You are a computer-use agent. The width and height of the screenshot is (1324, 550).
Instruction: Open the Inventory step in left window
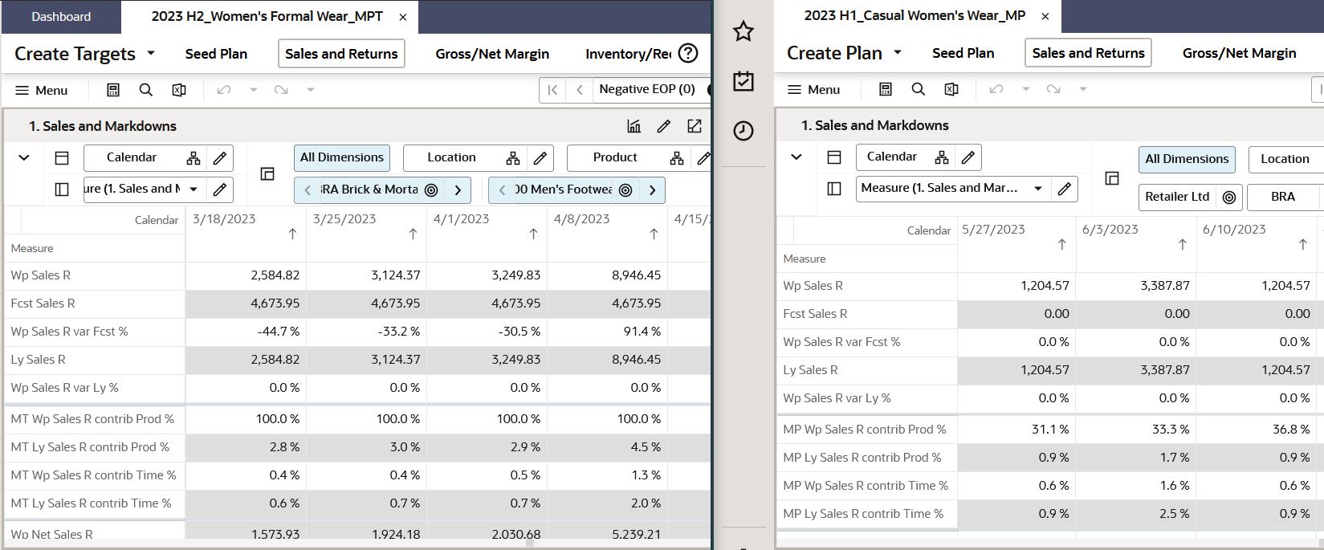coord(628,54)
